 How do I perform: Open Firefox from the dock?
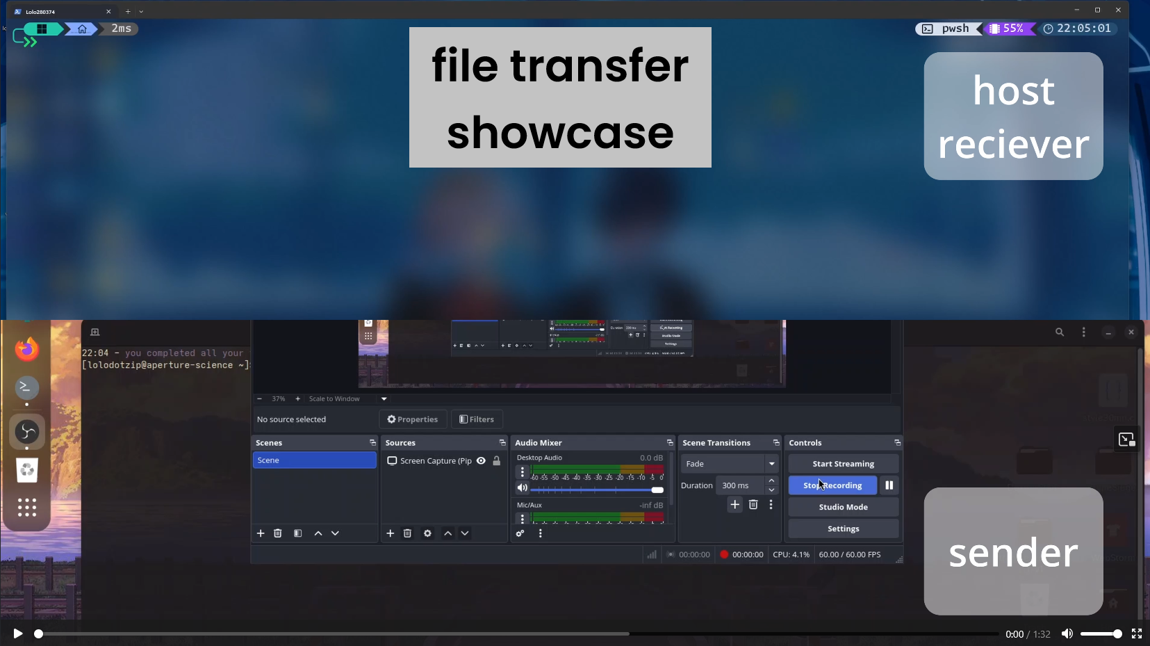coord(27,349)
